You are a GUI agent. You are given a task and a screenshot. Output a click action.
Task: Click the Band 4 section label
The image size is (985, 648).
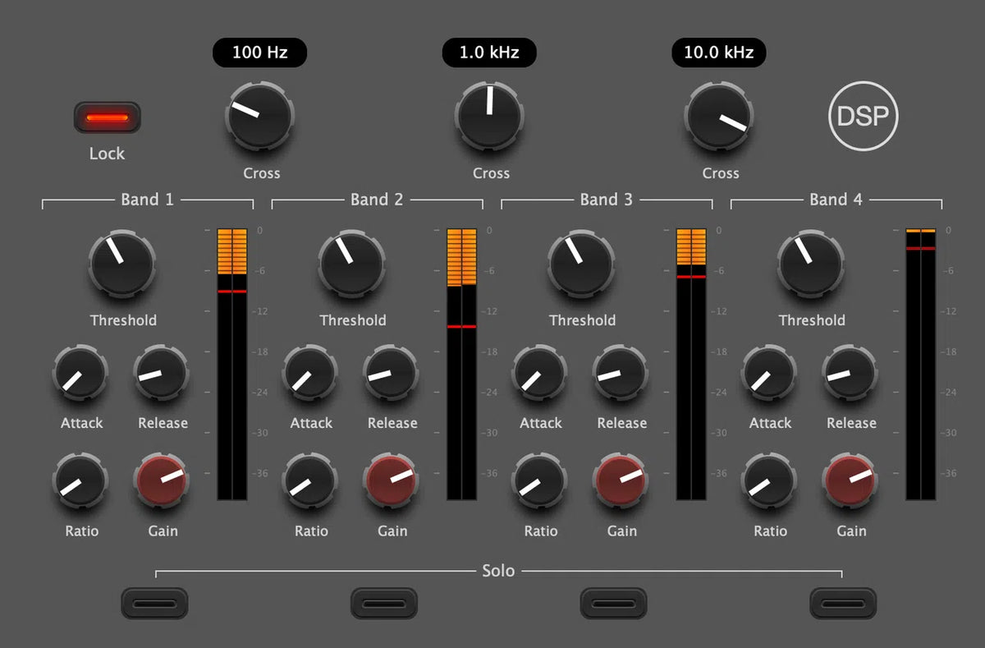click(x=835, y=199)
